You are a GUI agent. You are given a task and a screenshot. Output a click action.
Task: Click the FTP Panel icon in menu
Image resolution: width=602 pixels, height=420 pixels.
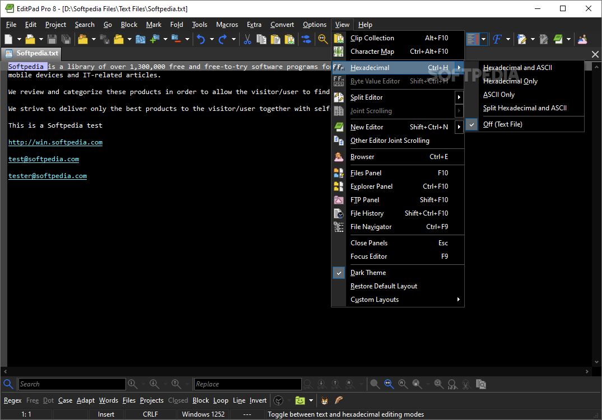click(339, 199)
